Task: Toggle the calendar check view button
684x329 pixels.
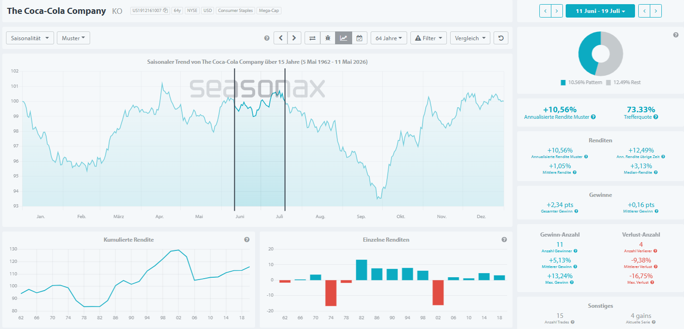Action: click(359, 38)
